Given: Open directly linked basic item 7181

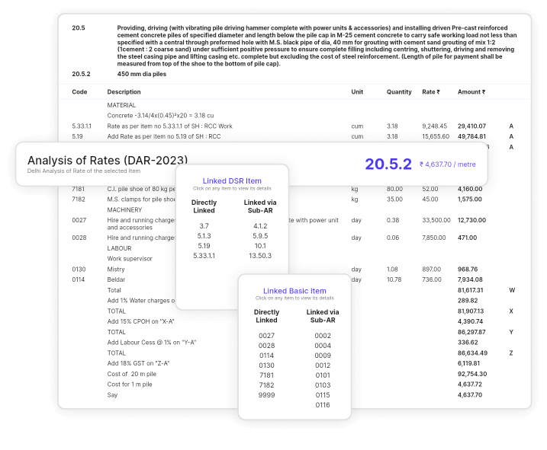Looking at the screenshot, I should click(266, 375).
